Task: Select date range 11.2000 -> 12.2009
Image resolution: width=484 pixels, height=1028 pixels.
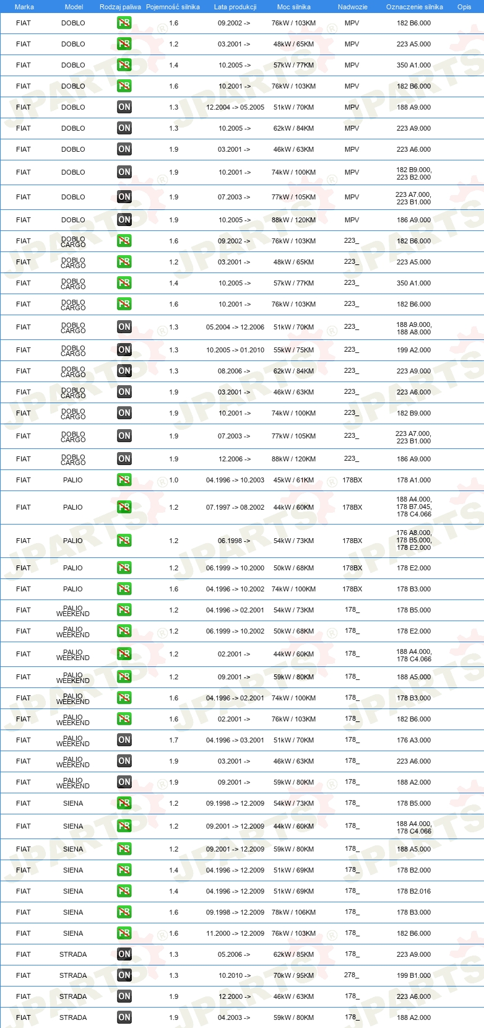Action: 235,933
